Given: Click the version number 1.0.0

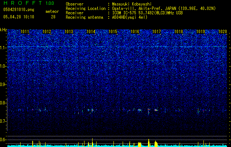Looking at the screenshot, I should click(50, 3).
